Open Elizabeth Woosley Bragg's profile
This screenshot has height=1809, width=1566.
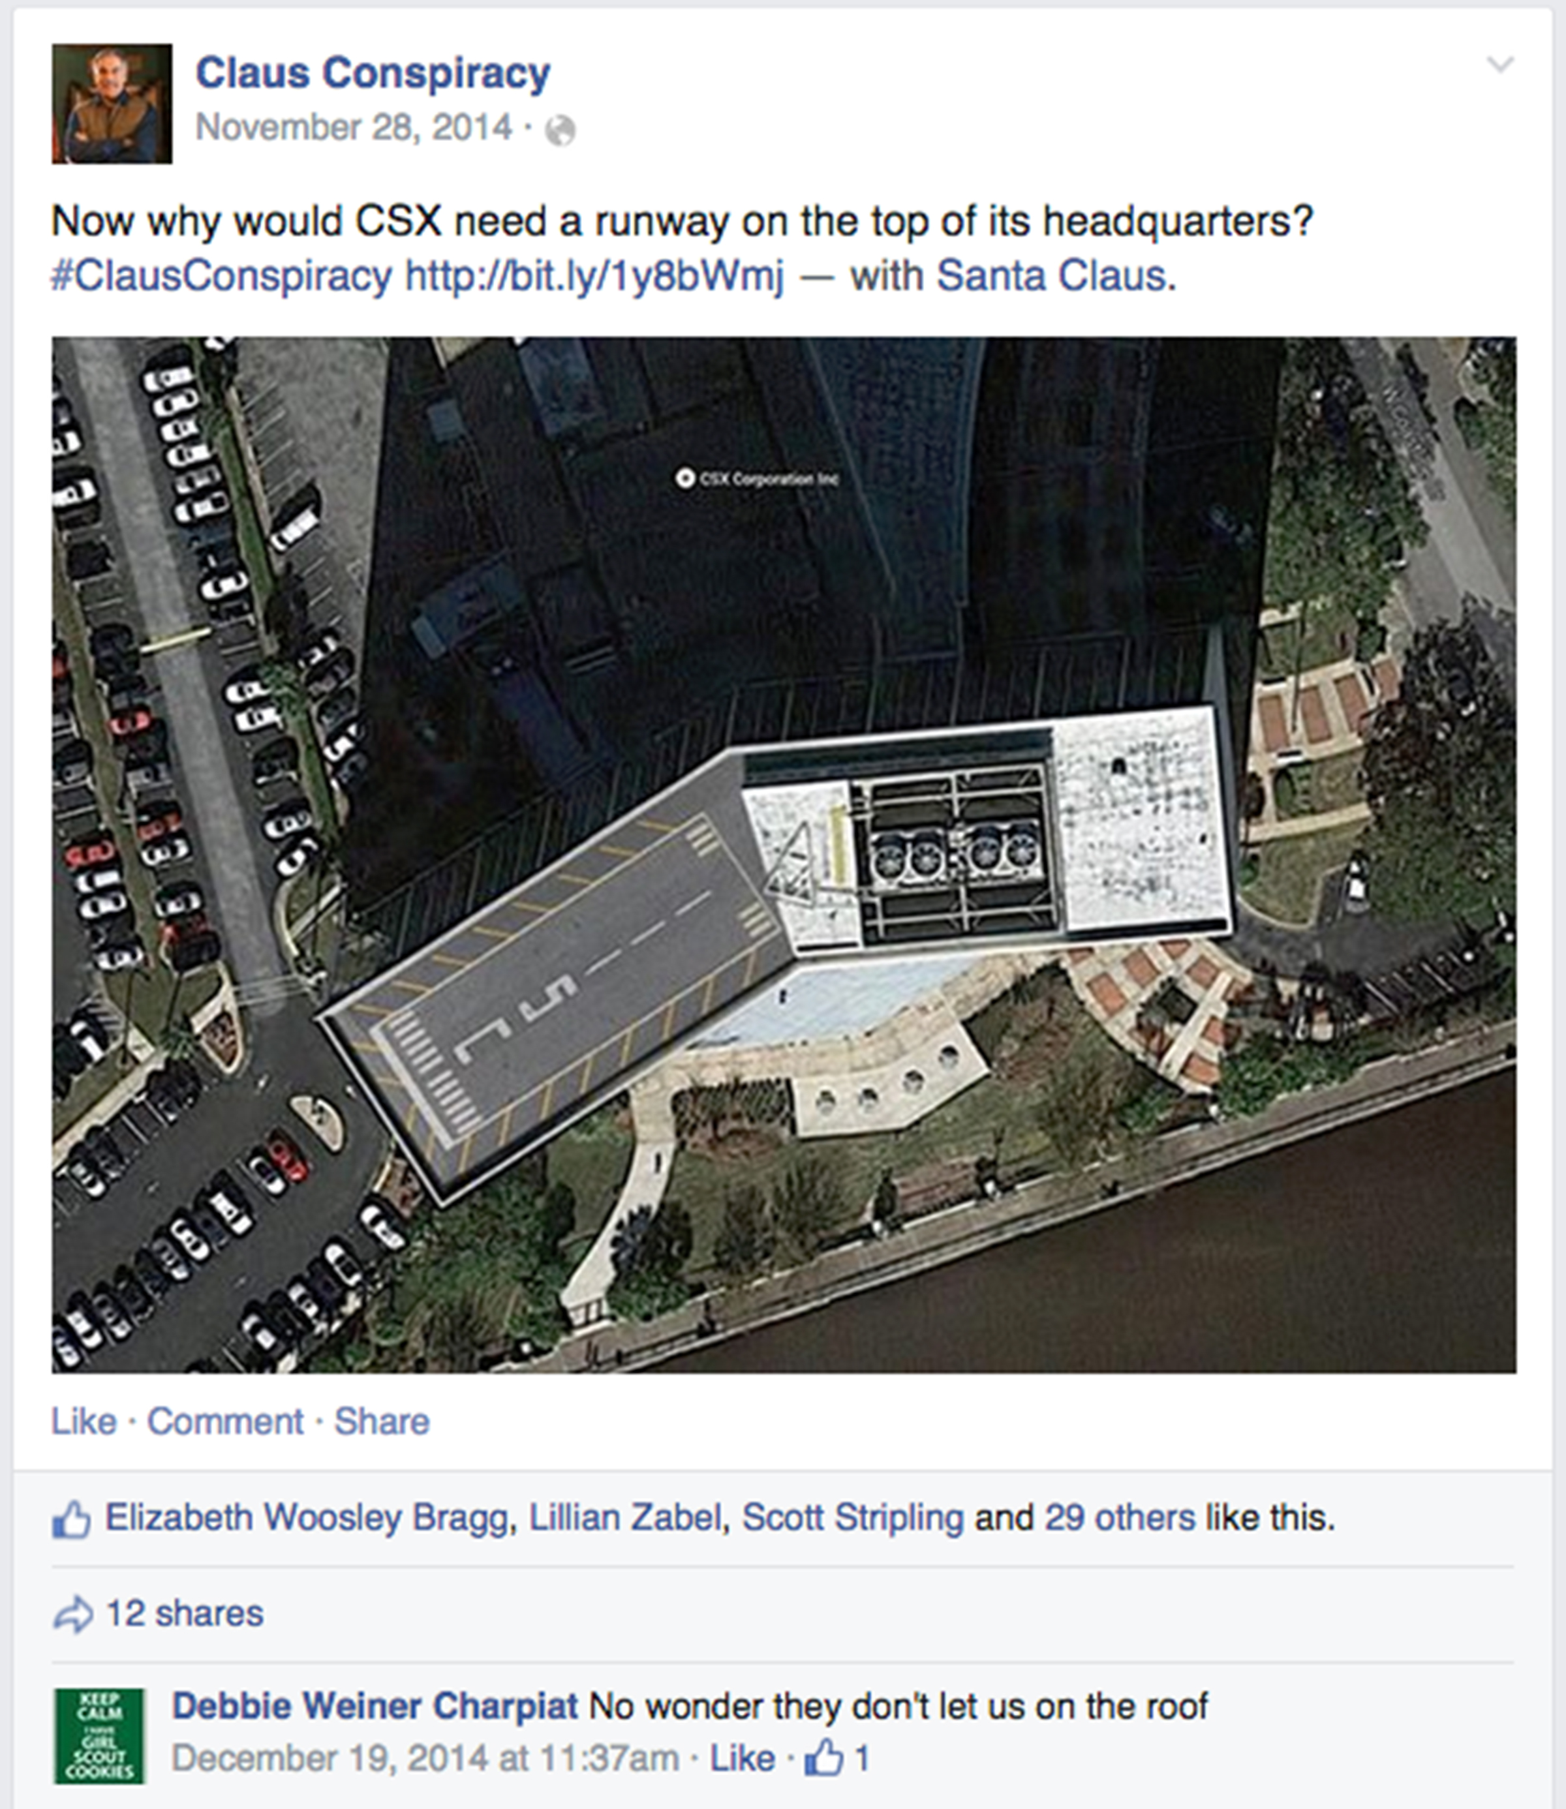click(x=306, y=1518)
